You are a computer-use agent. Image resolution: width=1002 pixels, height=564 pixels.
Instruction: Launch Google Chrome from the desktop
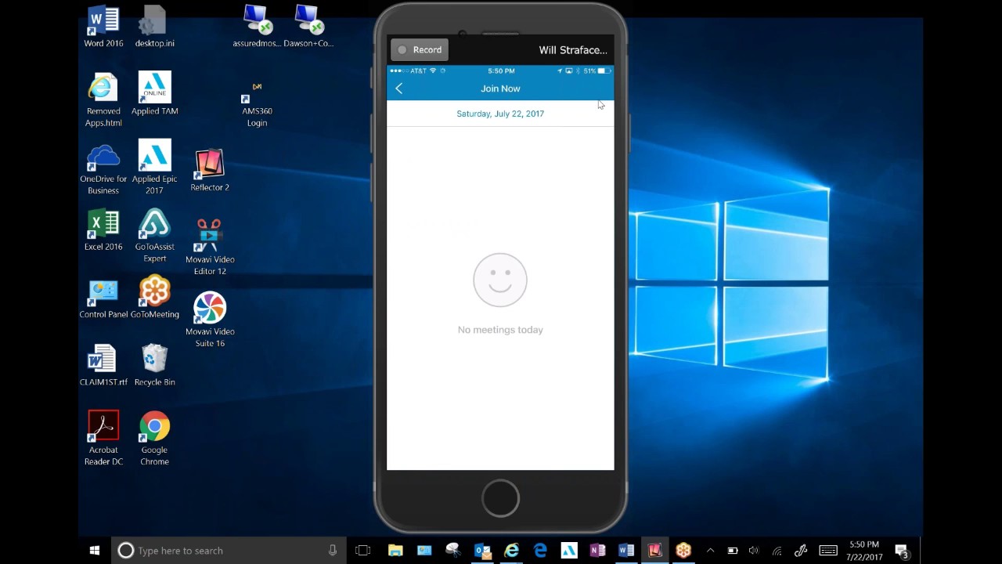[154, 439]
